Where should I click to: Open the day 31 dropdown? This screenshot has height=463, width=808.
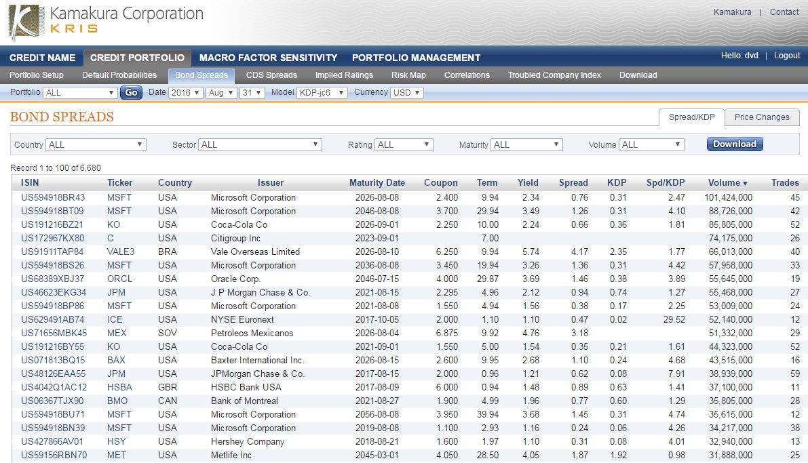[252, 93]
